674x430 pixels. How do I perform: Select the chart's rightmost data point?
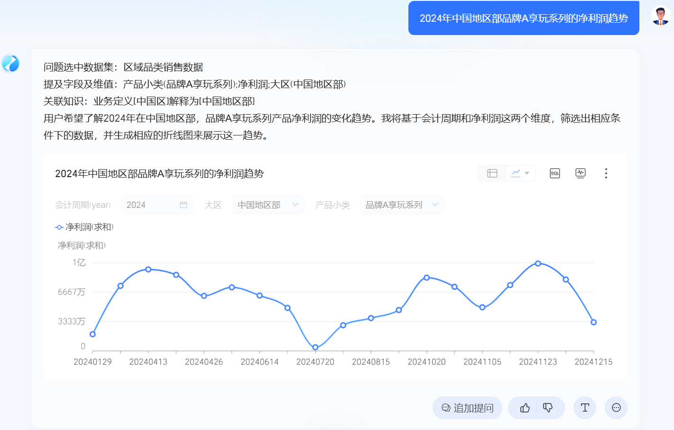593,322
